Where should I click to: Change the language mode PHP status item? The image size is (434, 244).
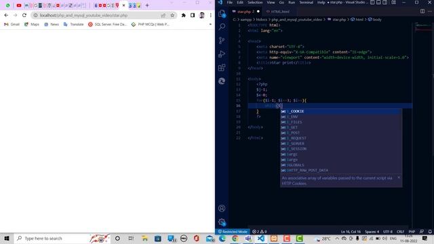coord(412,232)
